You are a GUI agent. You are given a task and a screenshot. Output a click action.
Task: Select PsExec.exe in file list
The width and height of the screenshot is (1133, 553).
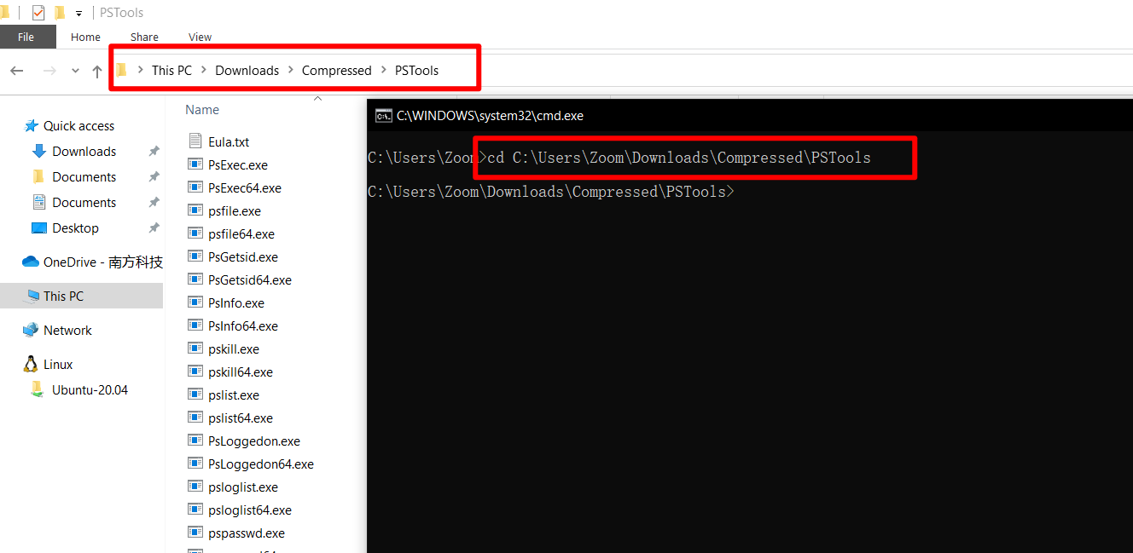coord(238,165)
